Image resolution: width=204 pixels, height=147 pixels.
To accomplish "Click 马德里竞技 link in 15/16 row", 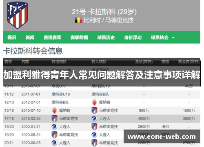I will [x=109, y=110].
